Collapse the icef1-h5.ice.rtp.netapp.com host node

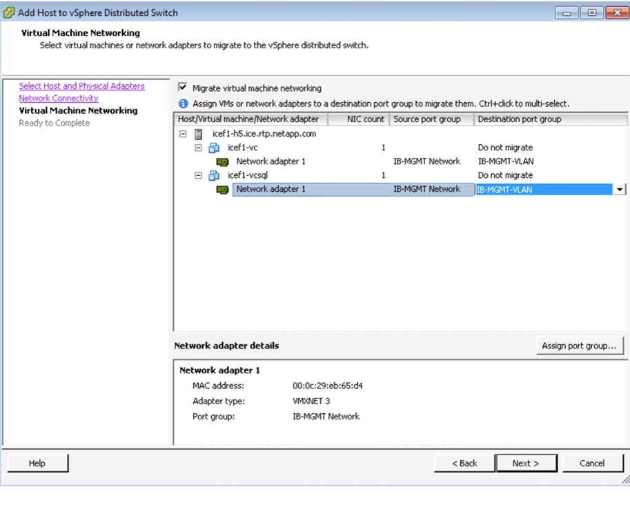[183, 134]
